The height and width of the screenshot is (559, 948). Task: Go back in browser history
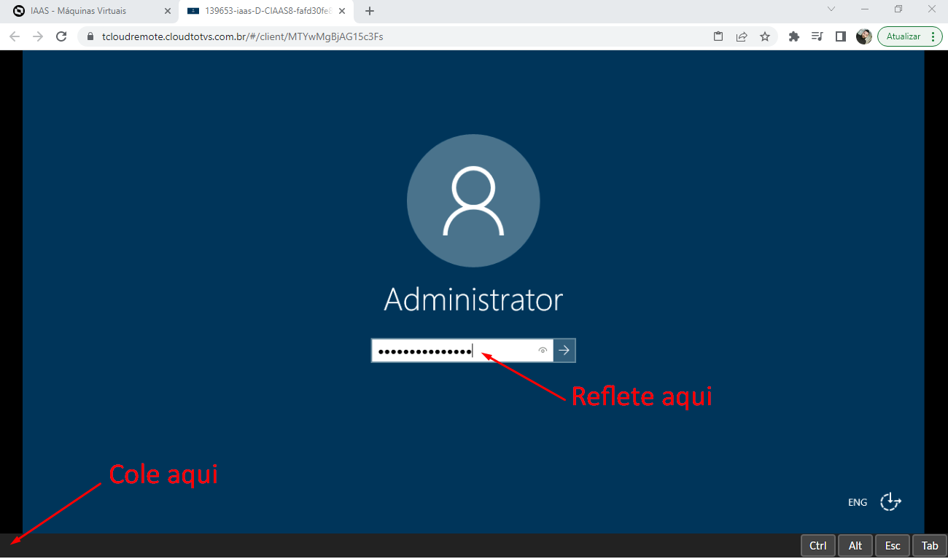[x=15, y=36]
